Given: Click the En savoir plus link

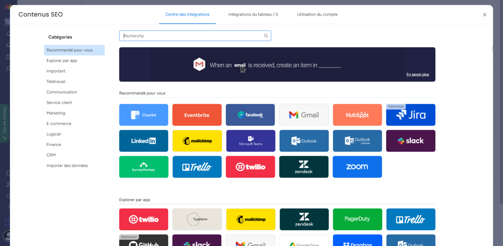Looking at the screenshot, I should (x=417, y=74).
